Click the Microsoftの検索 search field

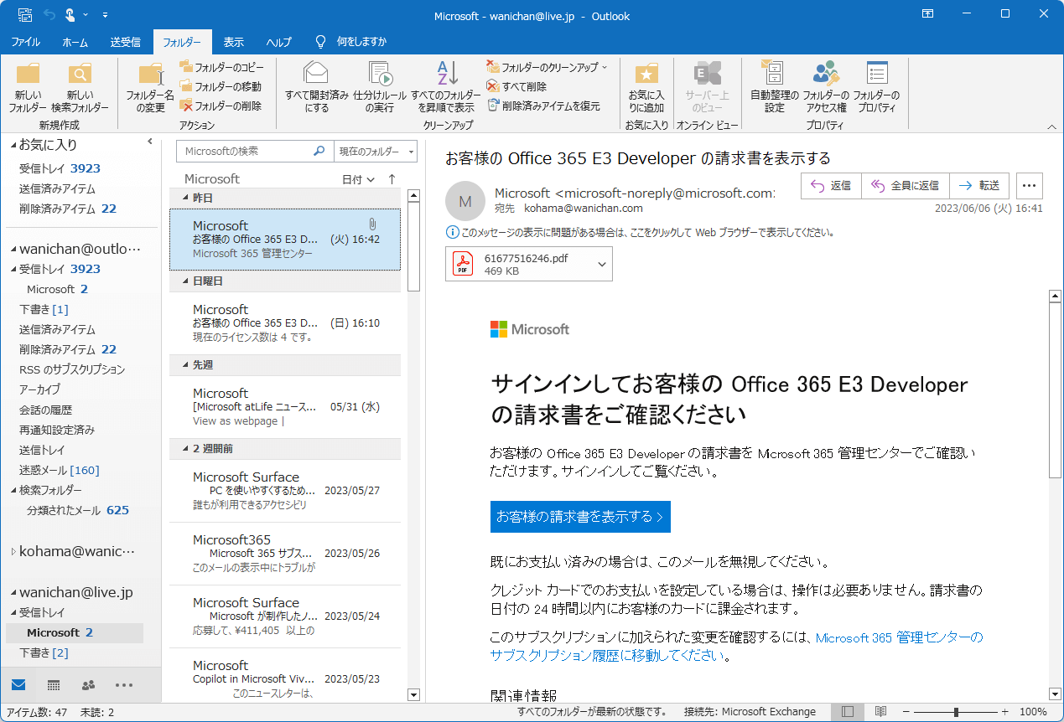[x=244, y=152]
